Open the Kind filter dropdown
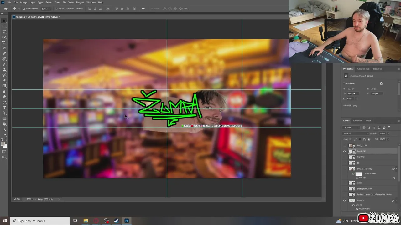 [x=352, y=127]
